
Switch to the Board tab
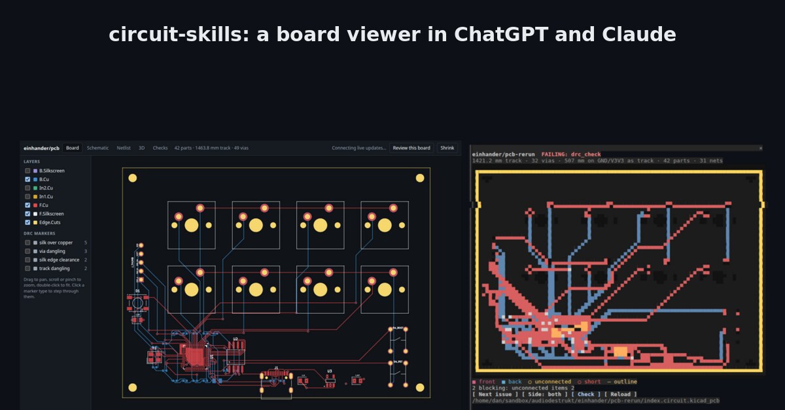point(73,148)
